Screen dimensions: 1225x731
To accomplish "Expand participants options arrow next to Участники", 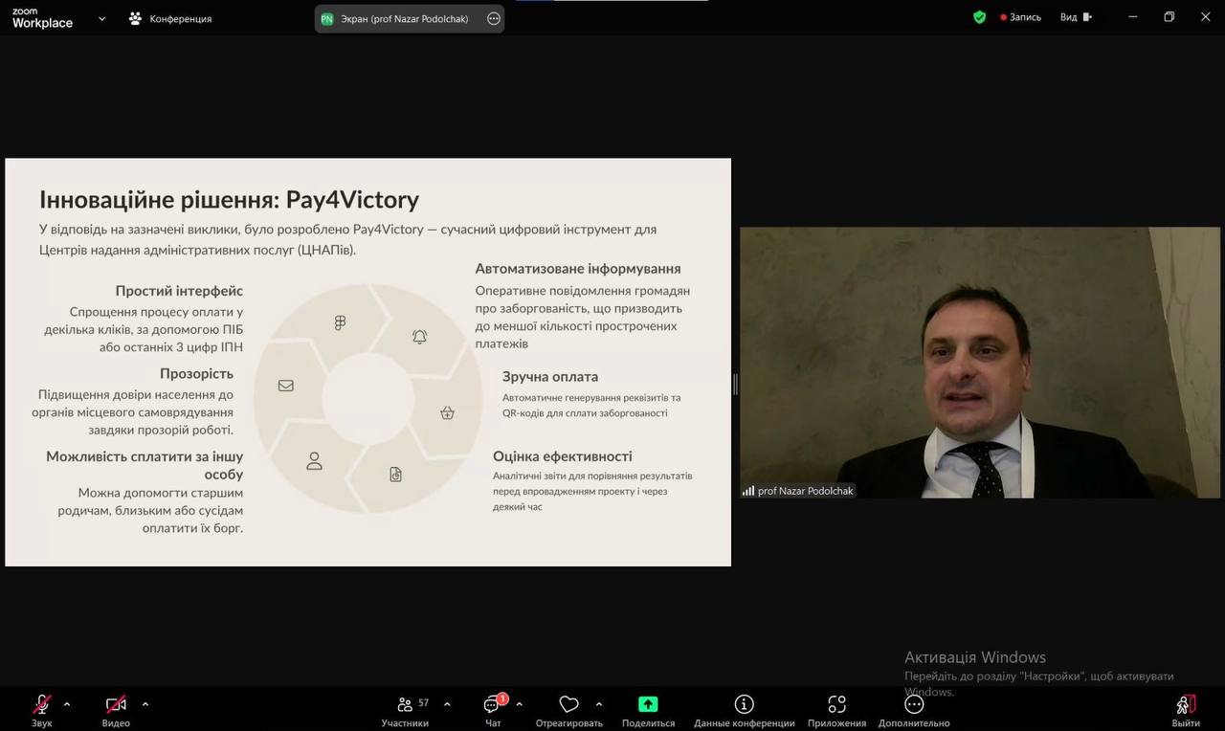I will 447,704.
